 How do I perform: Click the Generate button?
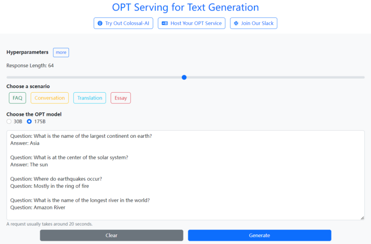[x=260, y=235]
